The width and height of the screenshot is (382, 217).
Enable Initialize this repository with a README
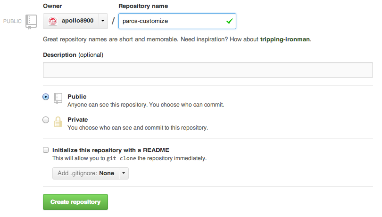[46, 150]
